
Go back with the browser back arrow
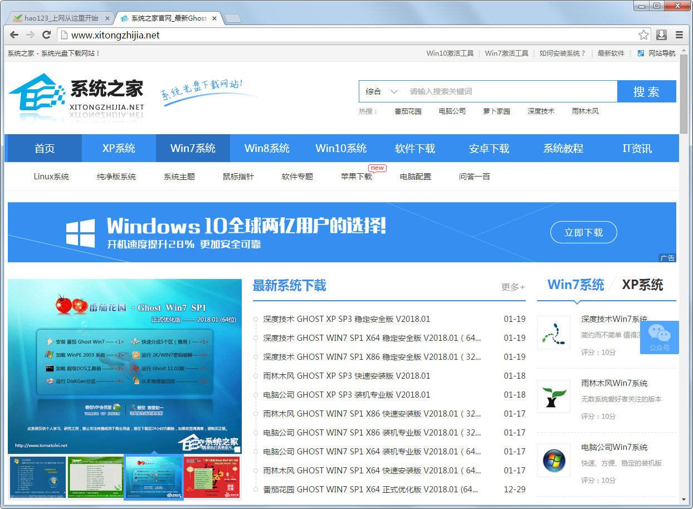14,35
